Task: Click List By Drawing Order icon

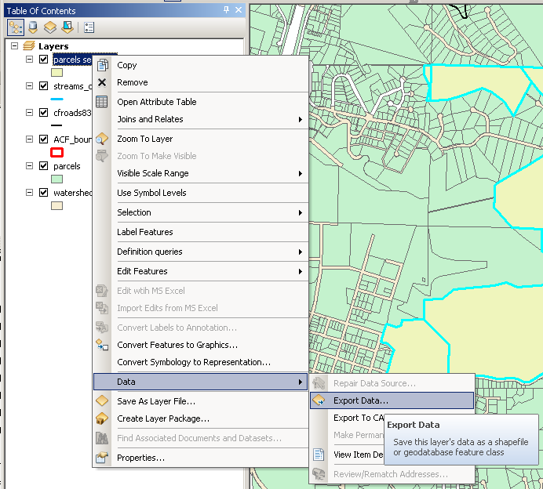Action: (x=16, y=27)
